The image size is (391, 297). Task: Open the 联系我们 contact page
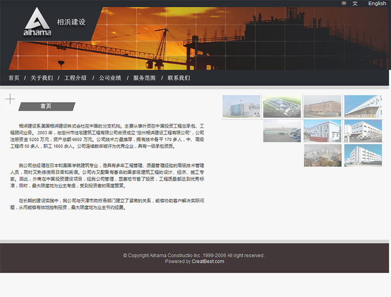179,78
